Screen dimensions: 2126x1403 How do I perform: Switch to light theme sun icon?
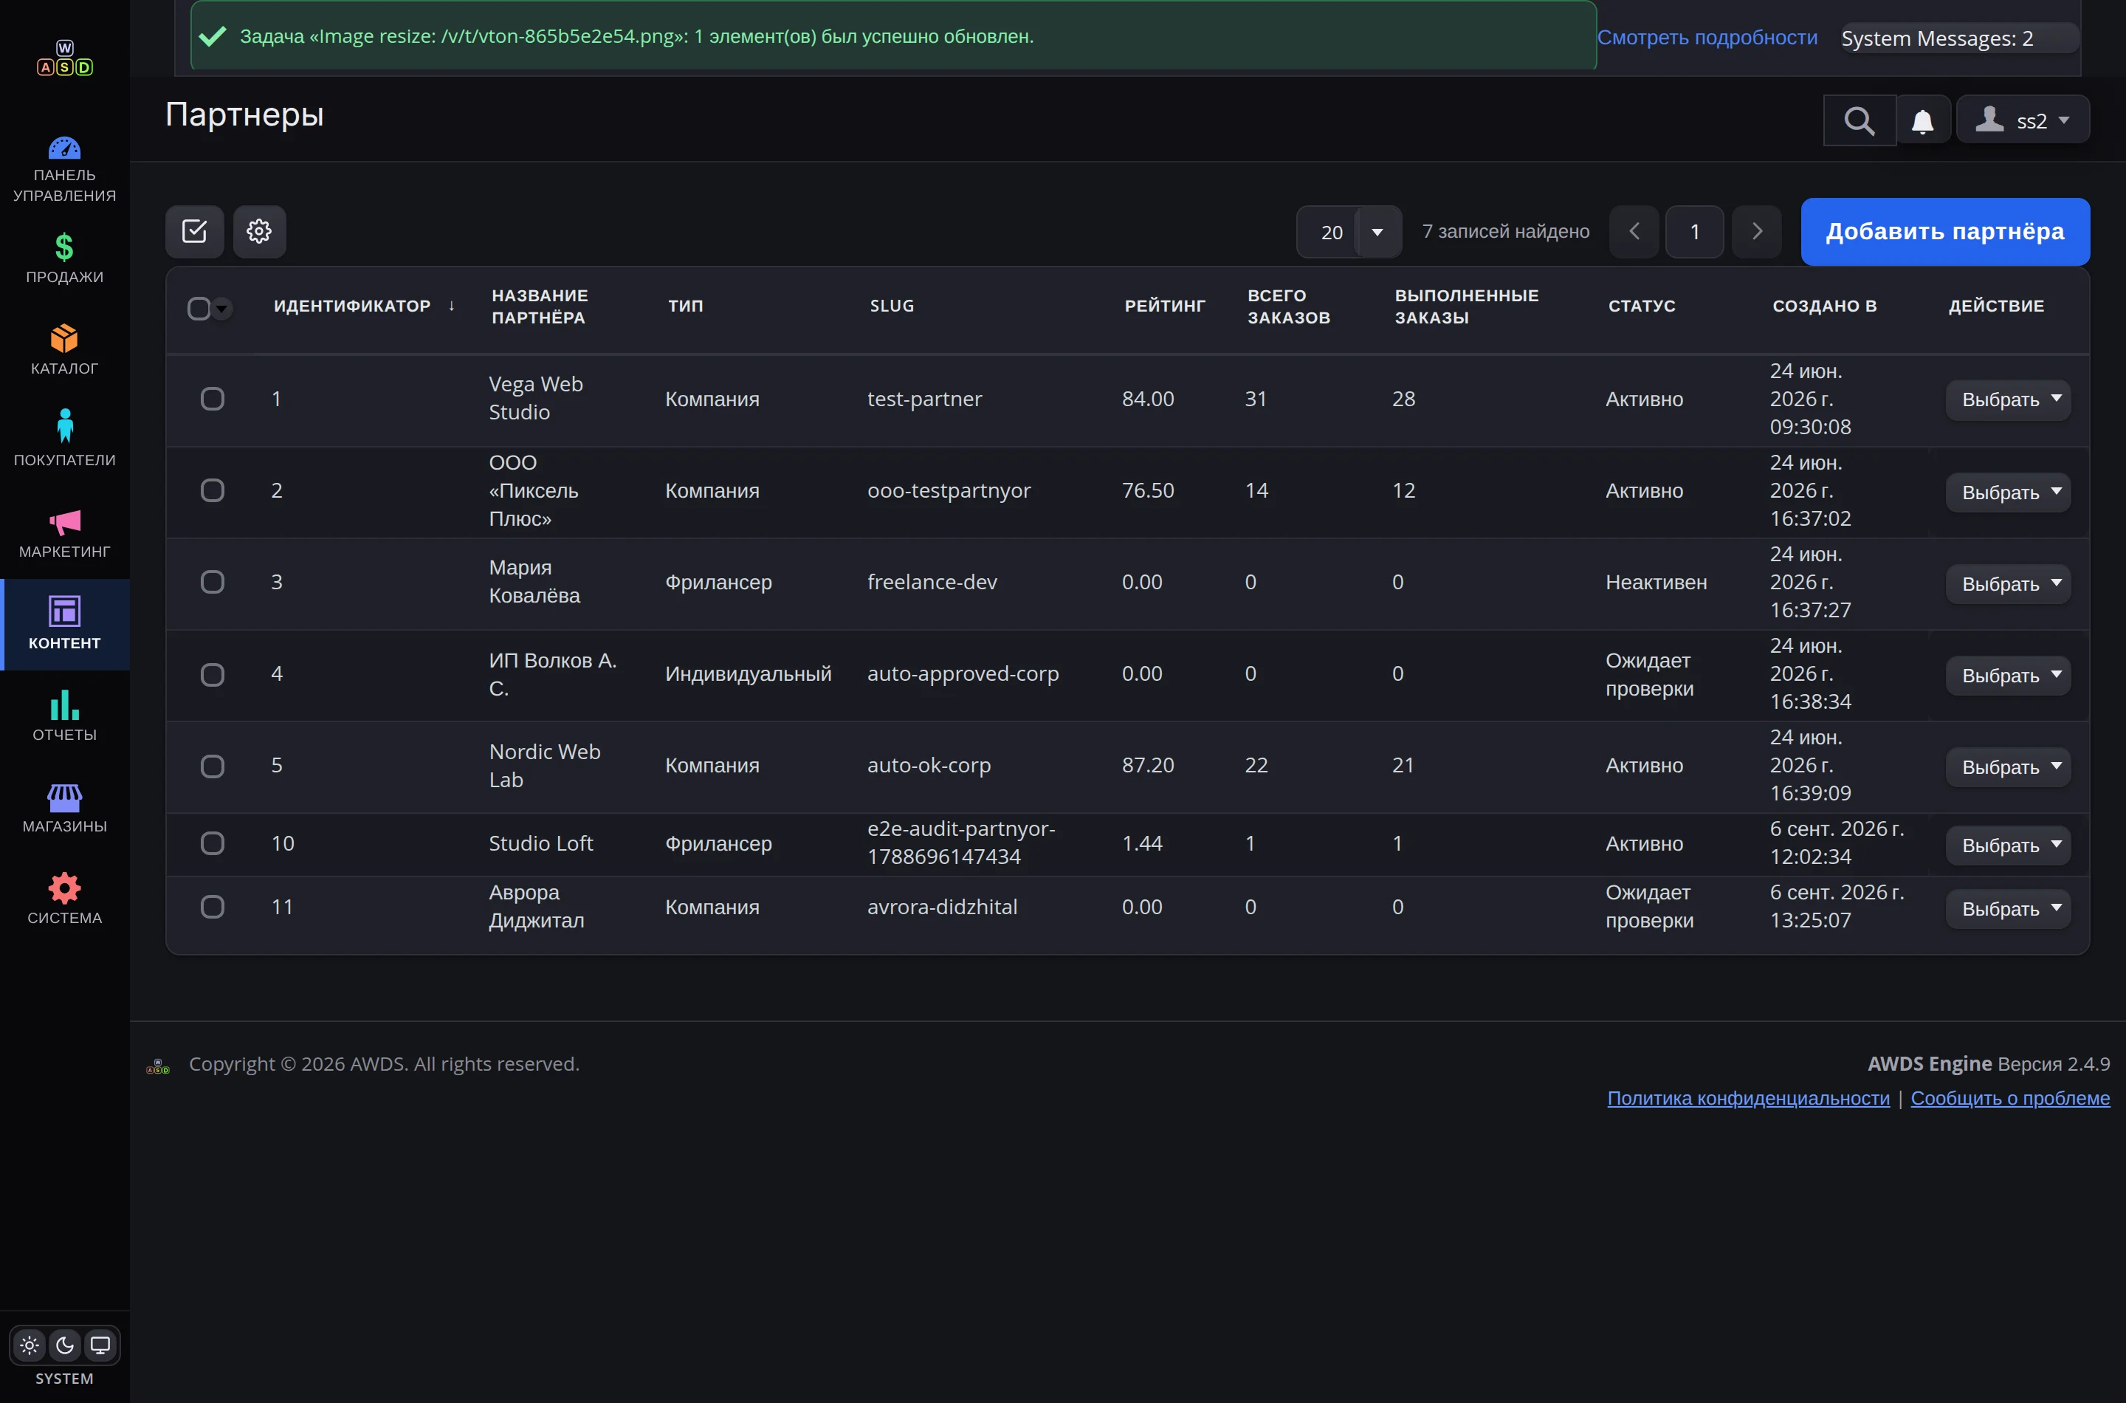click(30, 1345)
